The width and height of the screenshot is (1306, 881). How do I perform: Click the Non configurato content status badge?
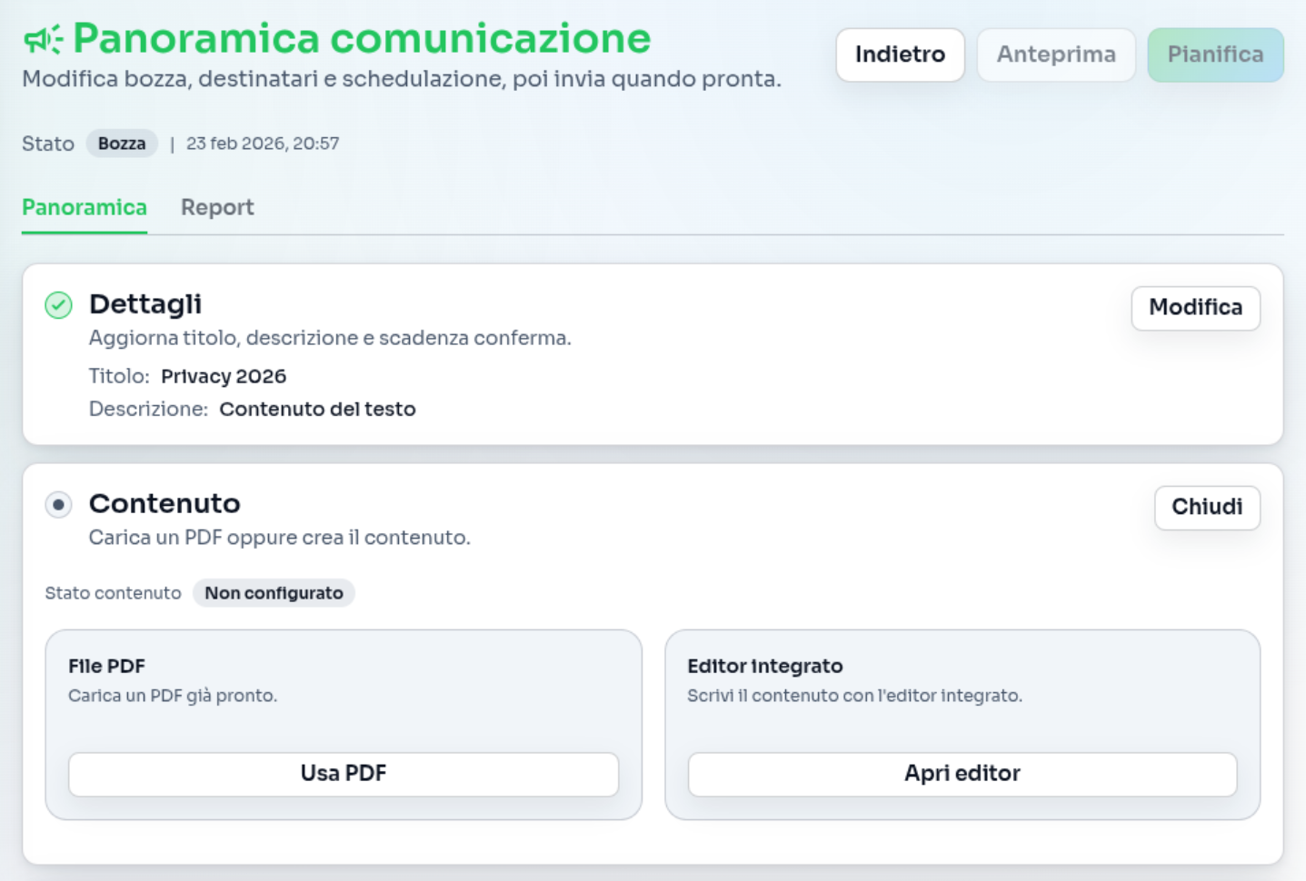point(274,593)
